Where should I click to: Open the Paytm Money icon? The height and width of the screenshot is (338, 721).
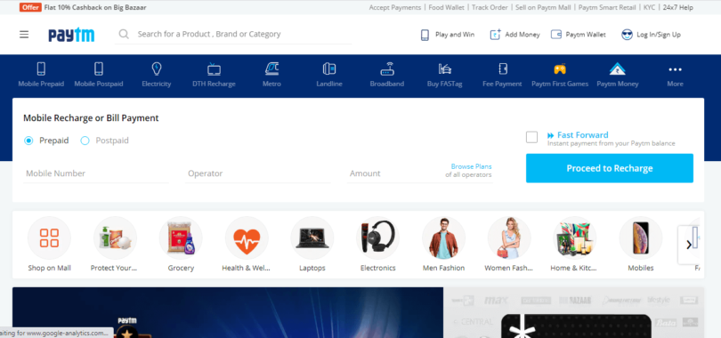click(618, 68)
